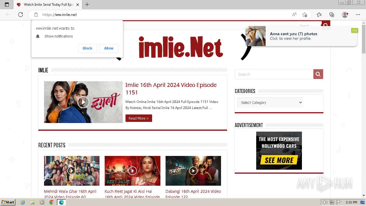Open the user profile avatar
The height and width of the screenshot is (206, 366).
(345, 15)
